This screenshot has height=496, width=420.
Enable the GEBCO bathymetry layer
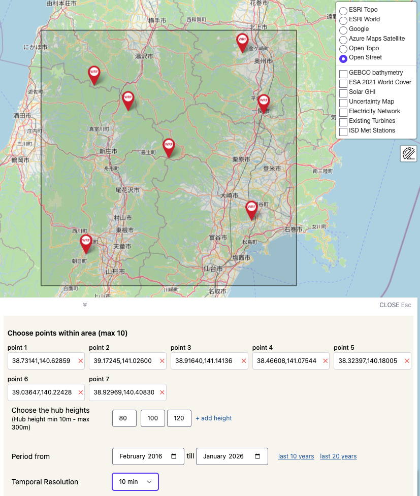(343, 74)
